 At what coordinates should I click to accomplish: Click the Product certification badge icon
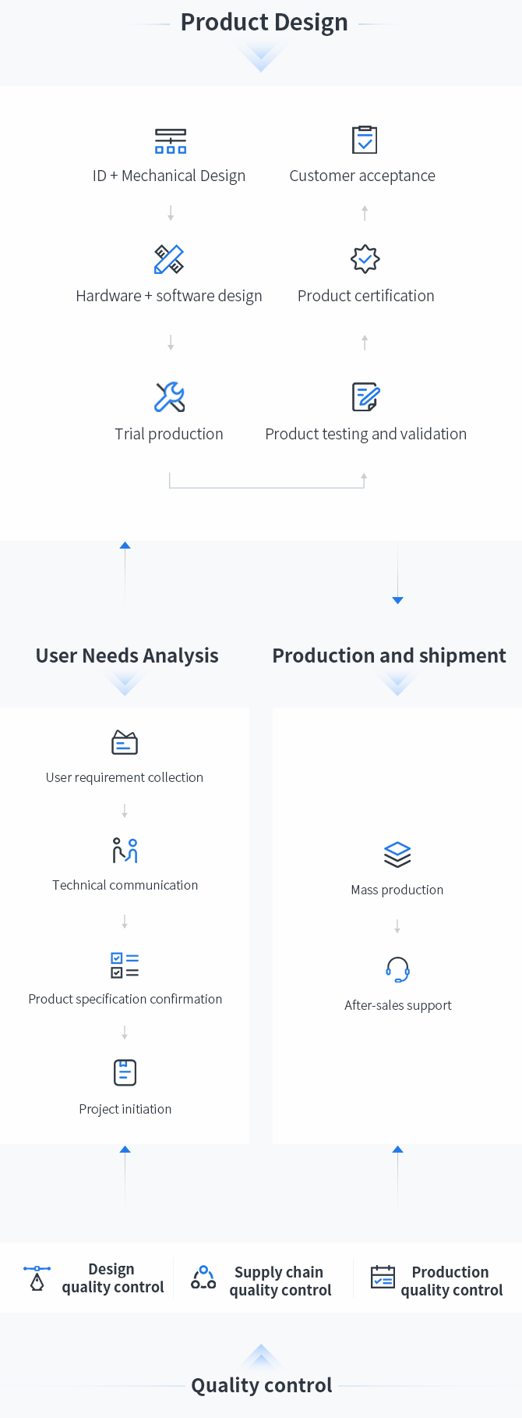365,259
